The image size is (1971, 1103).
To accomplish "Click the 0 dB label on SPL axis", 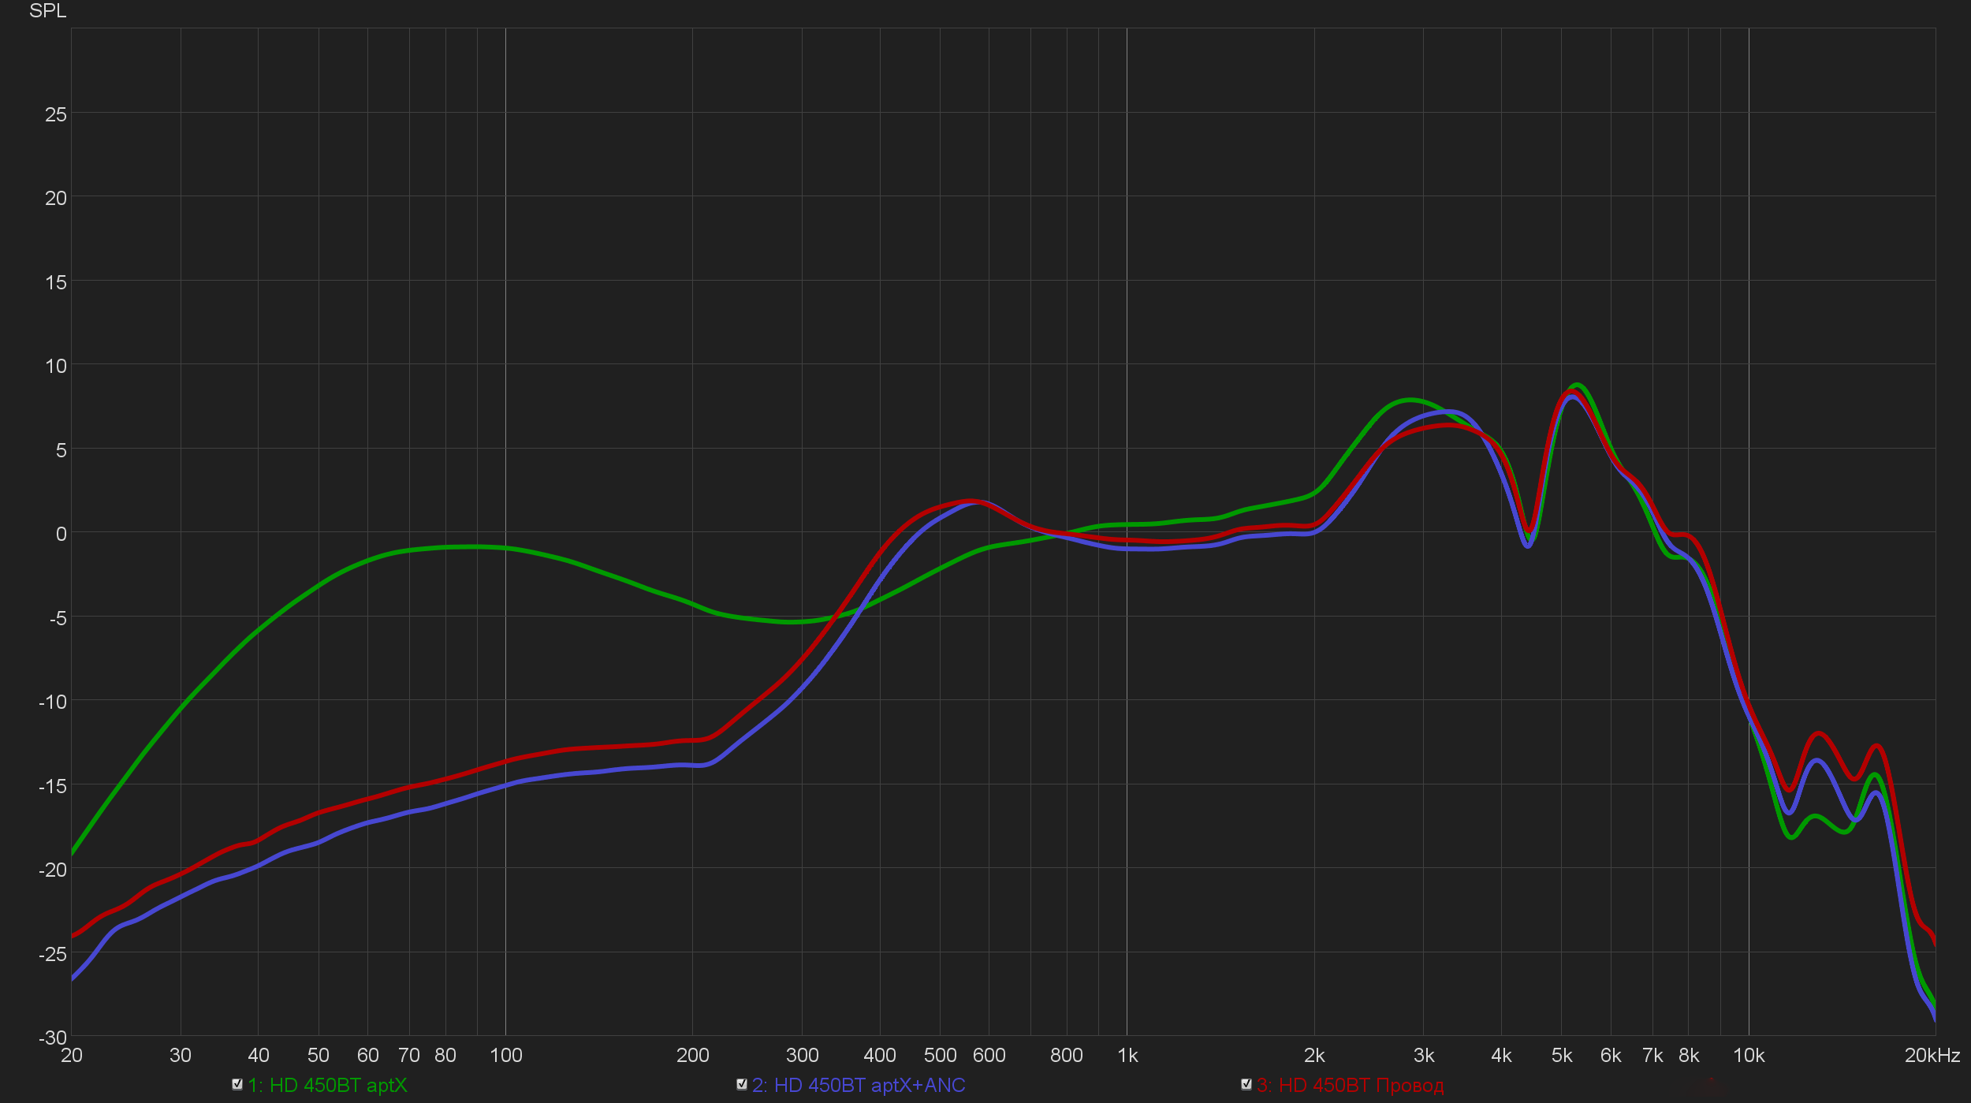I will pyautogui.click(x=61, y=534).
